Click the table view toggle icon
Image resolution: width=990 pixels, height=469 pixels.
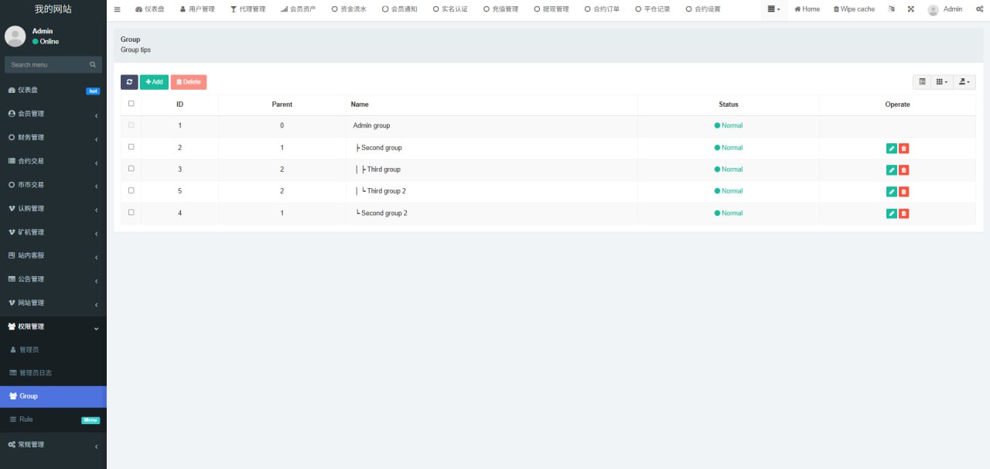922,82
